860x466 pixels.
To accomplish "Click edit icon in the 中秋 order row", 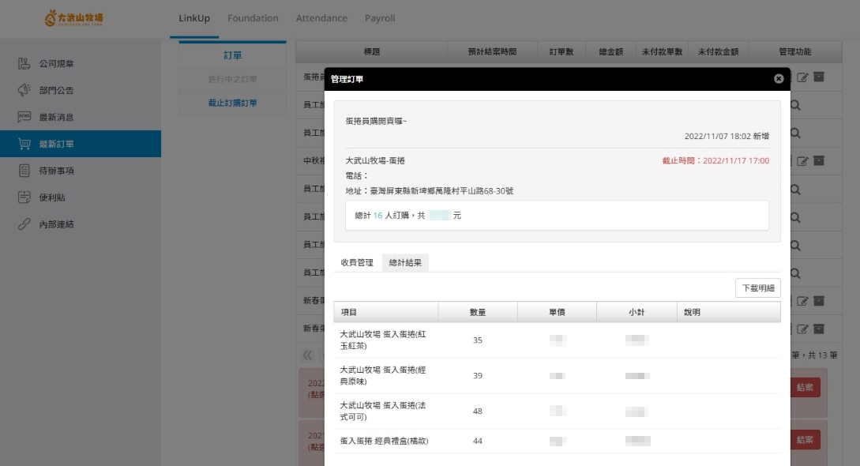I will [802, 161].
